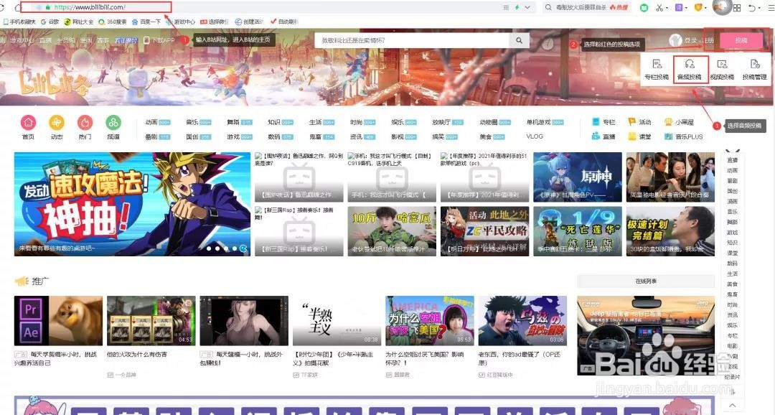Open the Jeep car advertisement image
The width and height of the screenshot is (775, 415).
click(646, 335)
